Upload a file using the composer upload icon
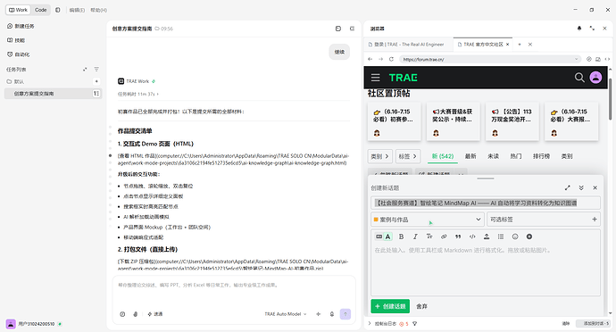The height and width of the screenshot is (332, 616). [x=487, y=237]
